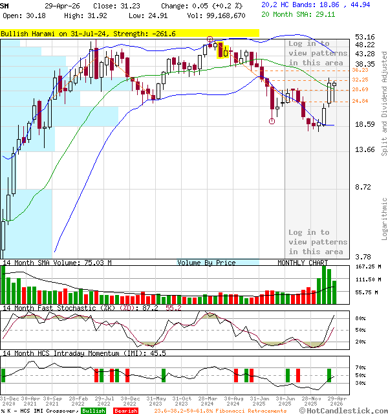Click the yellow highlighted Harami candlestick pattern
The width and height of the screenshot is (388, 414).
[224, 50]
